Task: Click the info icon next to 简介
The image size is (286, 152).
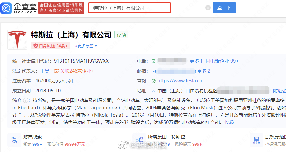Action: pyautogui.click(x=26, y=100)
